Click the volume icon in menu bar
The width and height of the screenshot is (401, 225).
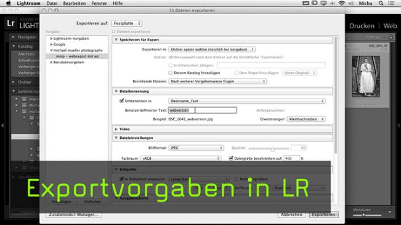coord(351,3)
